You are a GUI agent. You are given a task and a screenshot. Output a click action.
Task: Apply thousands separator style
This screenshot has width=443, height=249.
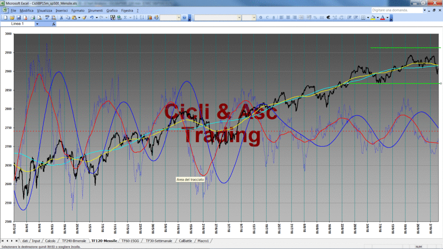[x=322, y=17]
